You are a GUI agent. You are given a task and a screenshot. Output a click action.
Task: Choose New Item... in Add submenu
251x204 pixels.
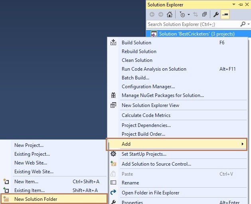pyautogui.click(x=54, y=182)
